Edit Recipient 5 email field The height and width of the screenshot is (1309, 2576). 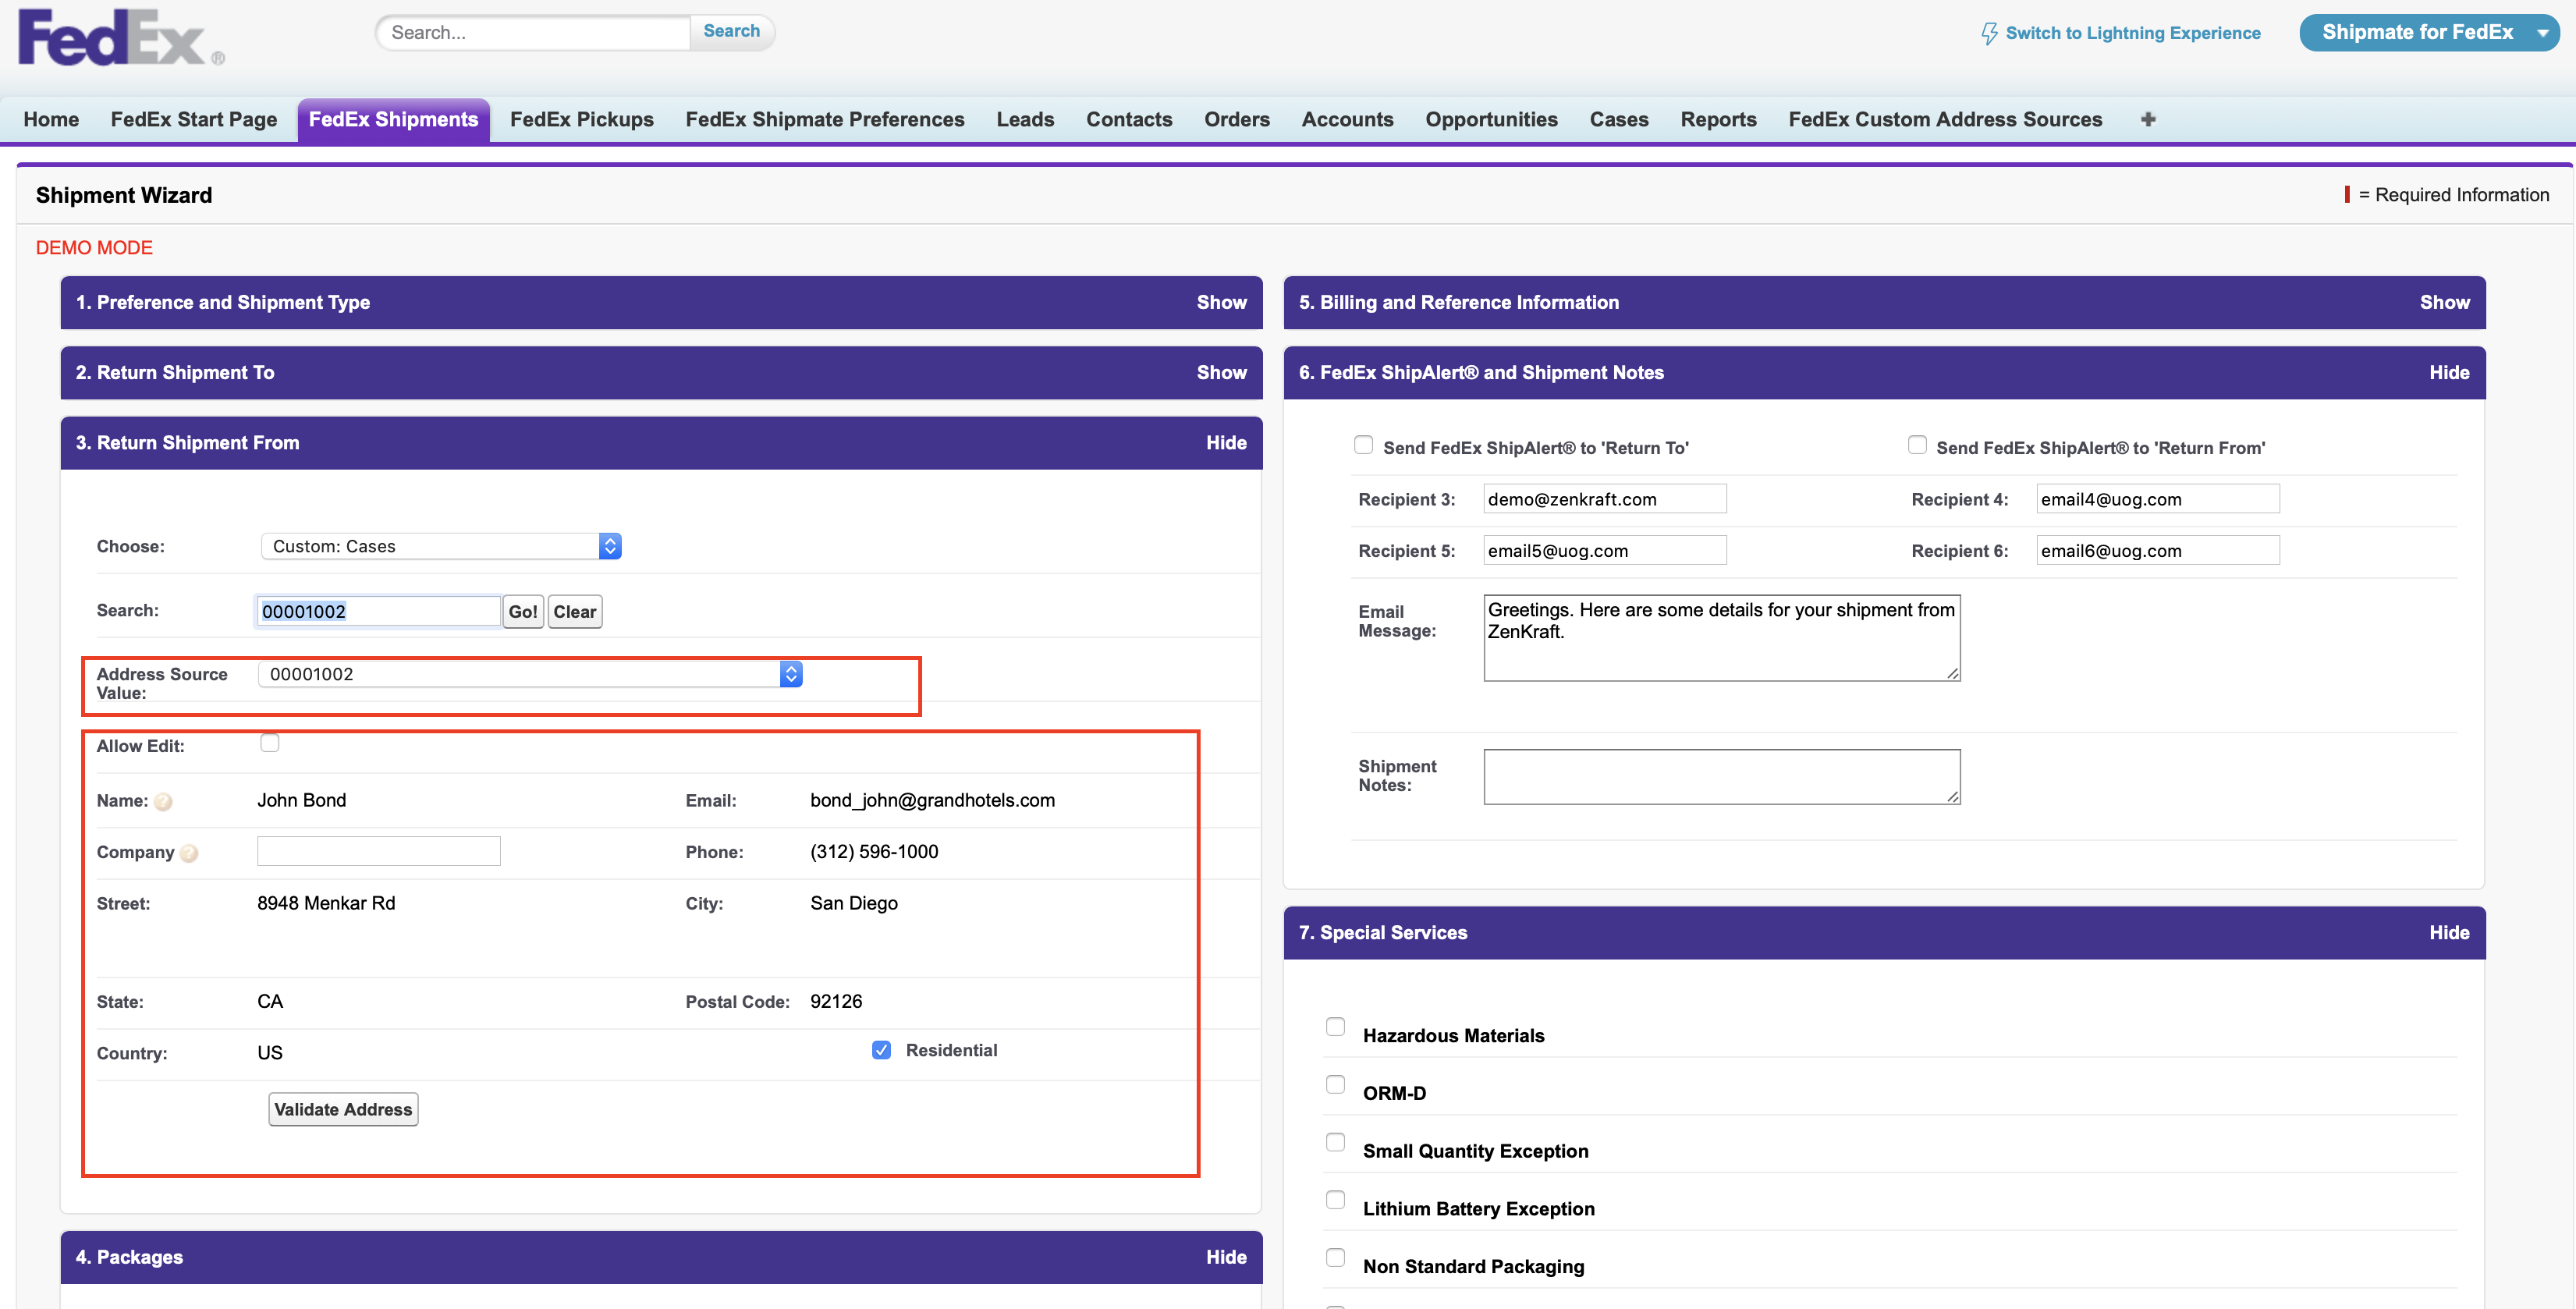pos(1604,550)
